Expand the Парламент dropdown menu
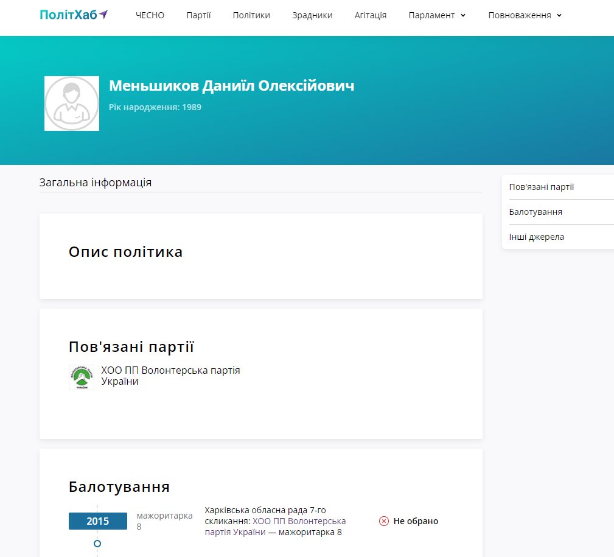Image resolution: width=614 pixels, height=557 pixels. click(437, 15)
